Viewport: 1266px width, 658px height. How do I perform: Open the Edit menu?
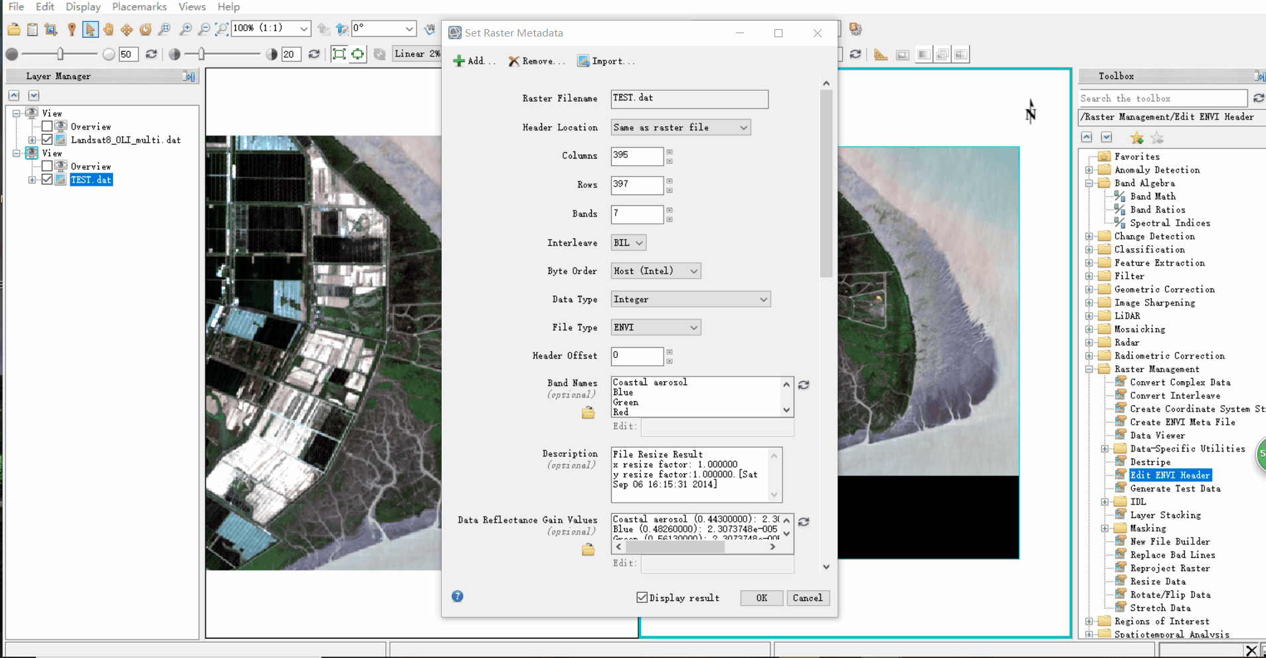pyautogui.click(x=45, y=7)
